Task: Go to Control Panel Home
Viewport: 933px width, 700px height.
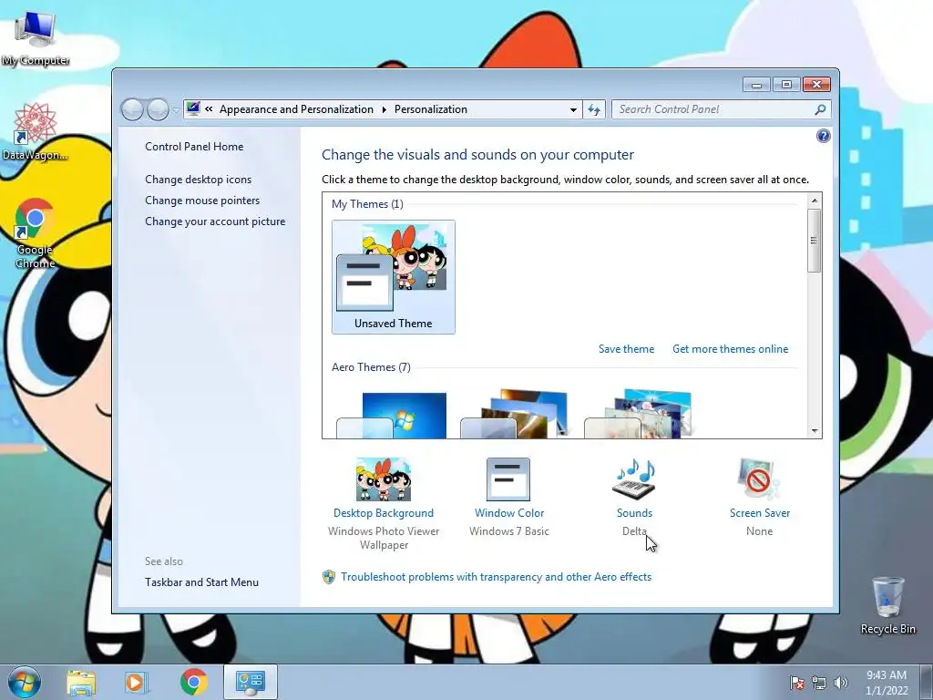Action: (x=194, y=147)
